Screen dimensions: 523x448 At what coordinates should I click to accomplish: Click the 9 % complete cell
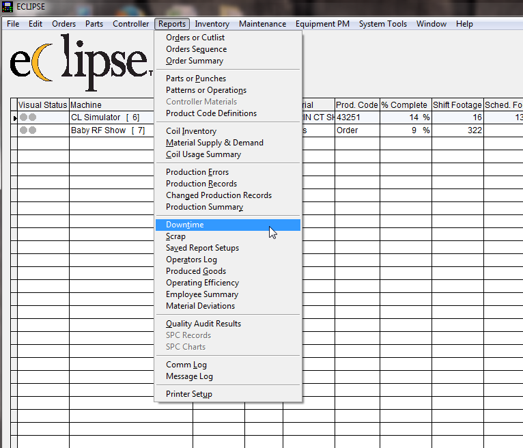point(406,130)
